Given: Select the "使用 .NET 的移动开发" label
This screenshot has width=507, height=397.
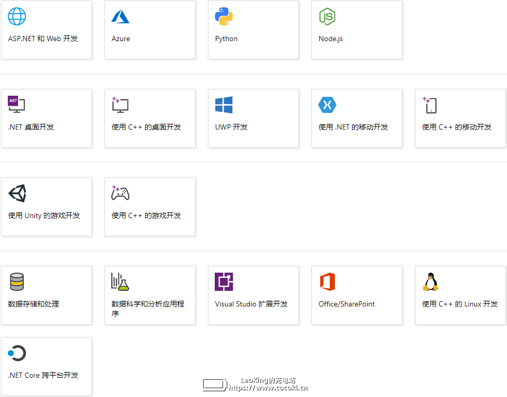Looking at the screenshot, I should [353, 127].
